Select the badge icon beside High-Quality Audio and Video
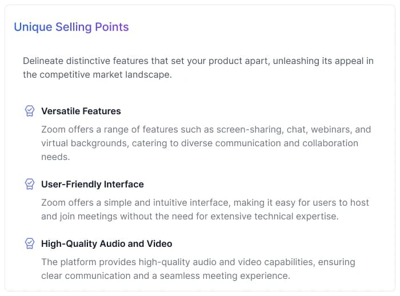This screenshot has width=400, height=296. [30, 243]
